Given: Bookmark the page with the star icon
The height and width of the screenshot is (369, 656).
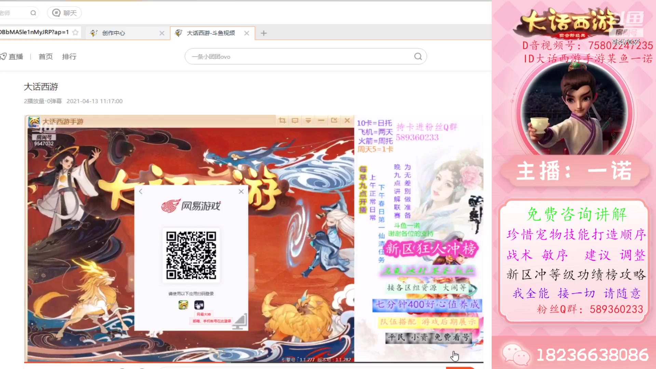Looking at the screenshot, I should click(x=76, y=32).
